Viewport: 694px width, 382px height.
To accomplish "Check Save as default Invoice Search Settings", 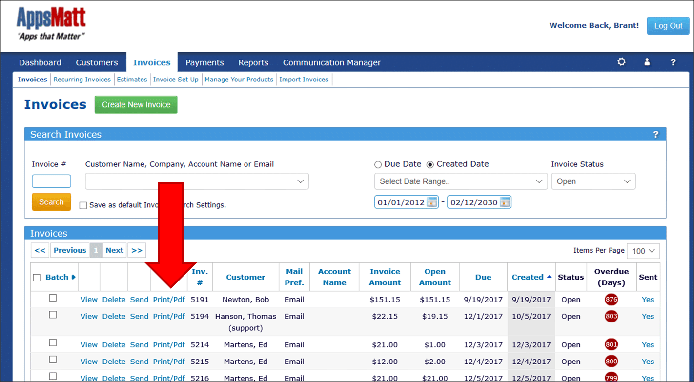I will tap(83, 205).
